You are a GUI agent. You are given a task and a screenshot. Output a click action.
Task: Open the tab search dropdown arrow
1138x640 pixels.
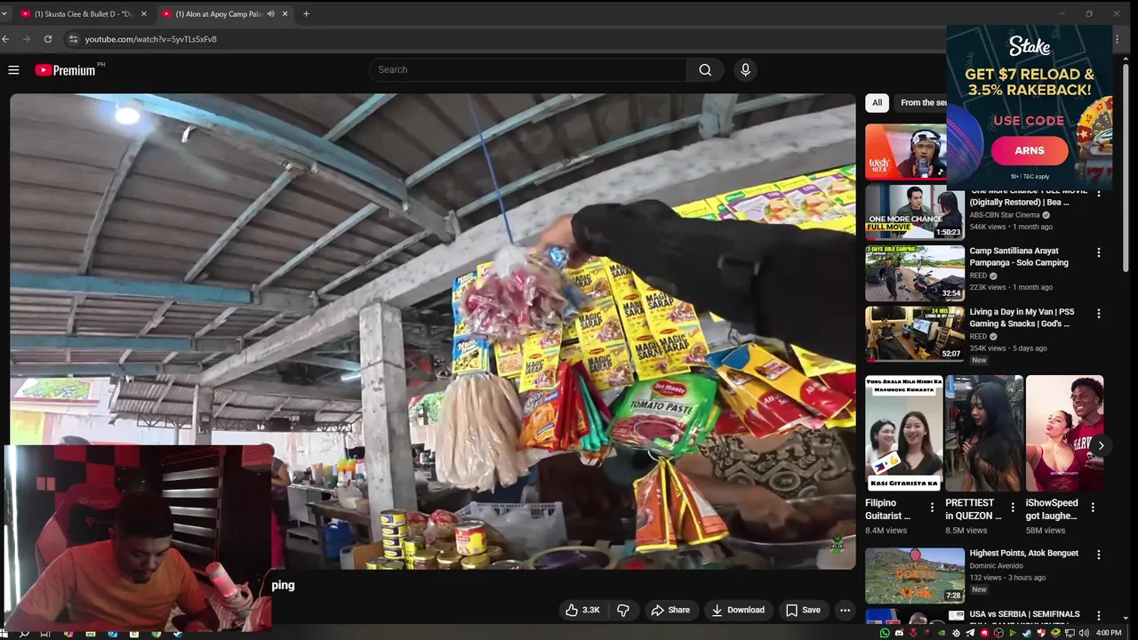[4, 13]
